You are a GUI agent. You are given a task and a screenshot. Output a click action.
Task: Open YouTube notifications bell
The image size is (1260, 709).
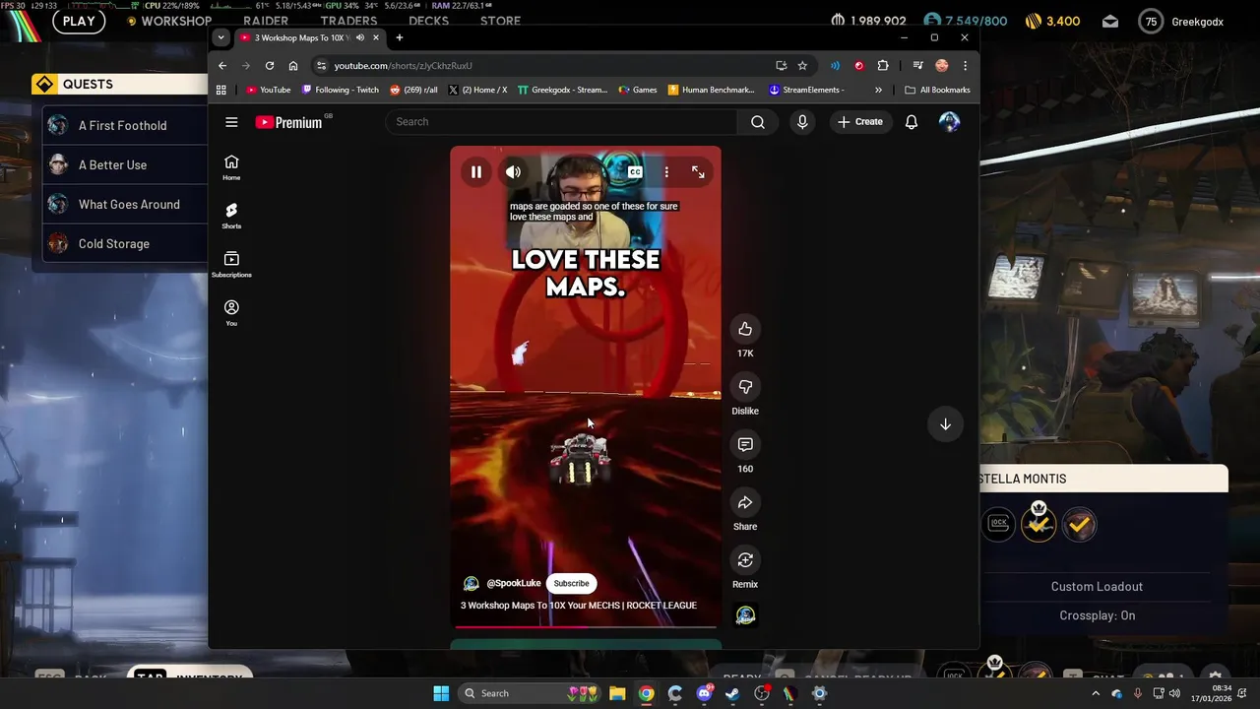tap(912, 122)
